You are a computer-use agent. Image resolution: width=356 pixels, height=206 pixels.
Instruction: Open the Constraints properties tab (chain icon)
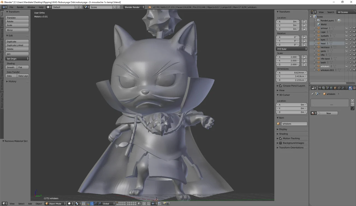339,88
